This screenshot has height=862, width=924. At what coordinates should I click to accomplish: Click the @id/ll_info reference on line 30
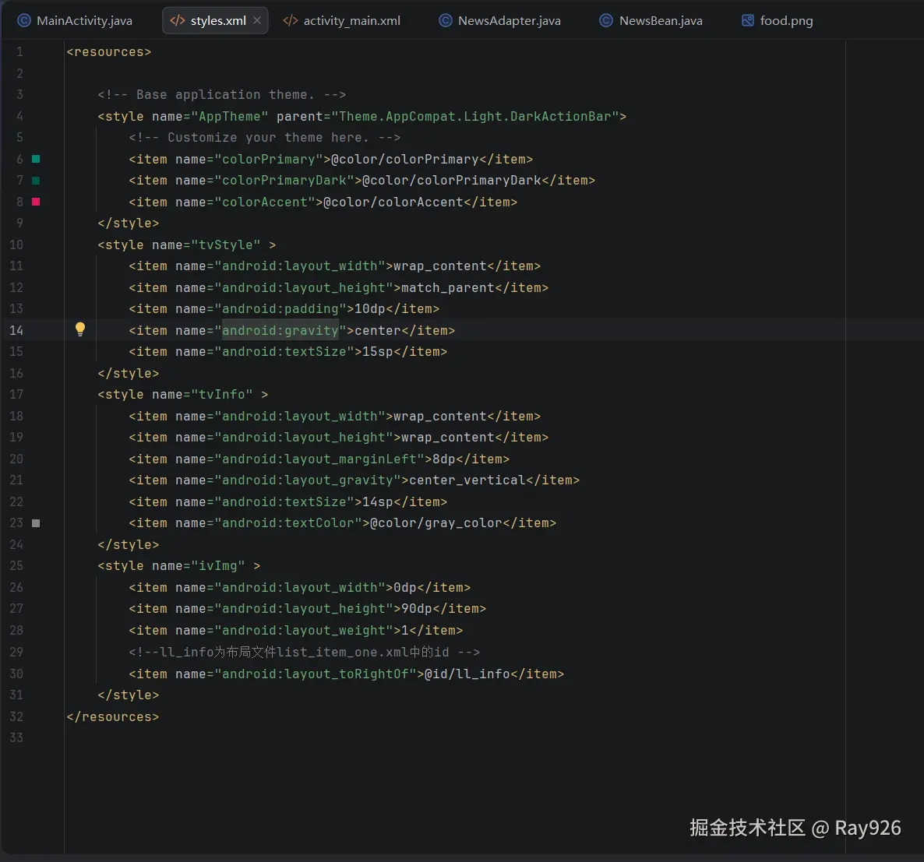(467, 674)
